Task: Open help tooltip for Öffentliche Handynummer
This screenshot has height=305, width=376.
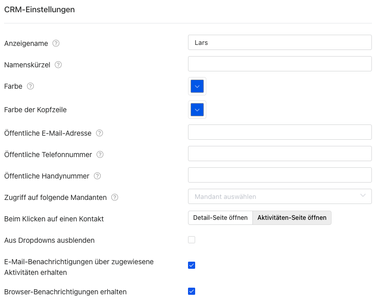Action: coord(98,176)
